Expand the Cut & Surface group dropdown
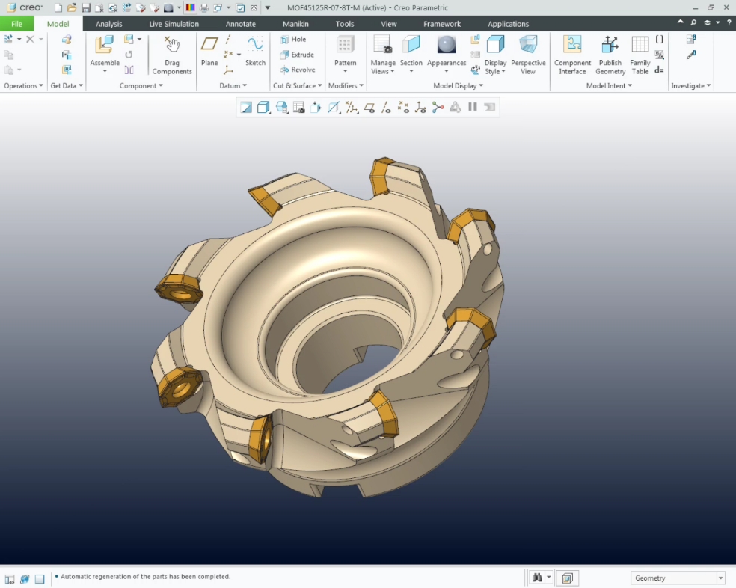This screenshot has width=736, height=588. click(298, 85)
